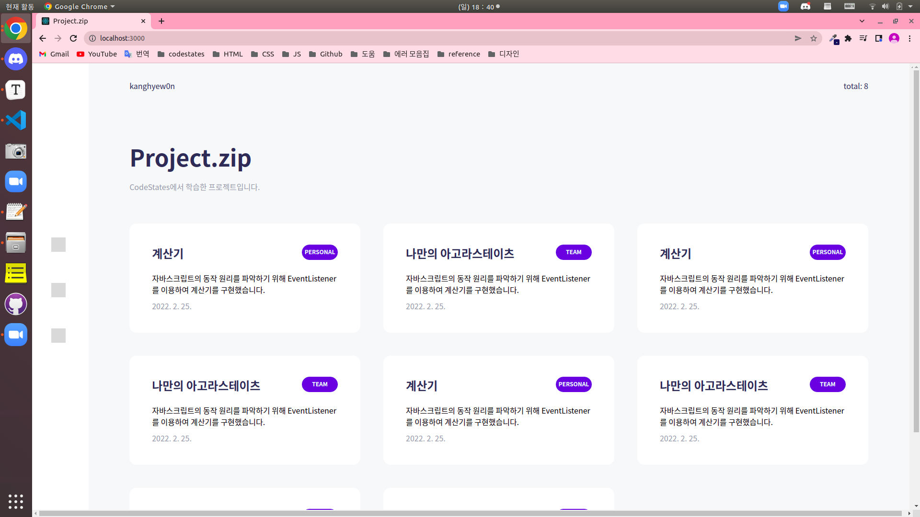Expand Google Chrome app menu dropdown

click(x=113, y=7)
